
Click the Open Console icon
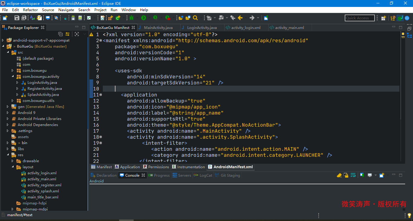[x=382, y=175]
